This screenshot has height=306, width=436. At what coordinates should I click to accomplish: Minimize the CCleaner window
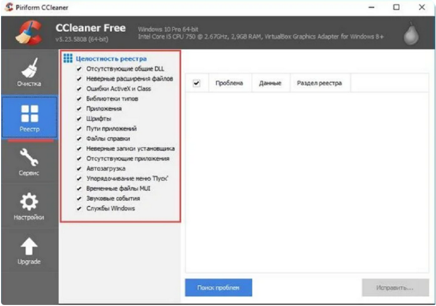[372, 7]
